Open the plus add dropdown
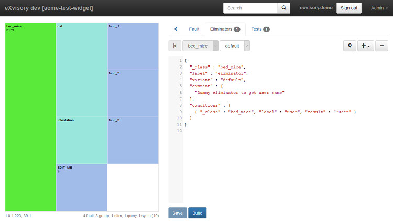393x221 pixels. [365, 46]
